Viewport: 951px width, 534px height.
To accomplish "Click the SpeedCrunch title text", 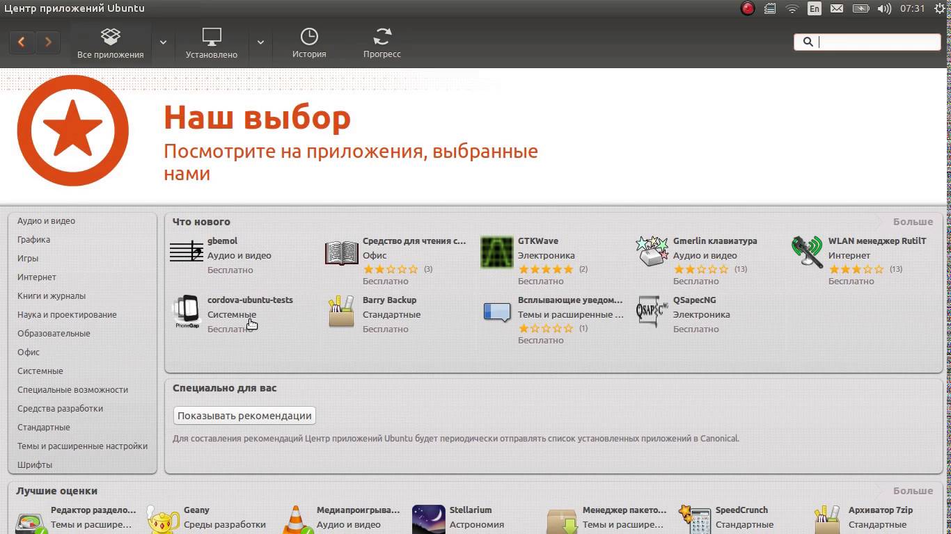I will pos(742,510).
